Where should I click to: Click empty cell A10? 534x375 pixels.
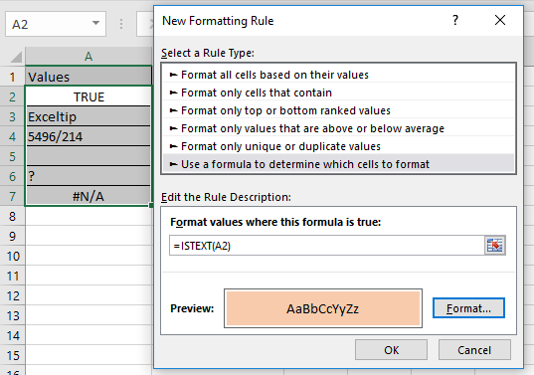(89, 256)
